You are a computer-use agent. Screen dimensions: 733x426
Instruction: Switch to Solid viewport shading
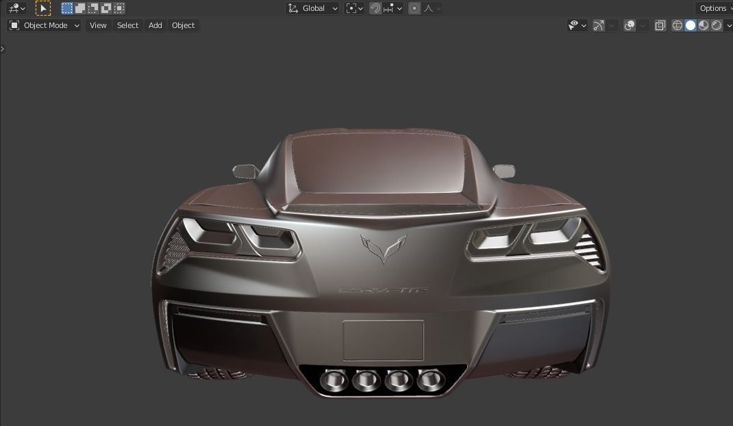tap(691, 25)
